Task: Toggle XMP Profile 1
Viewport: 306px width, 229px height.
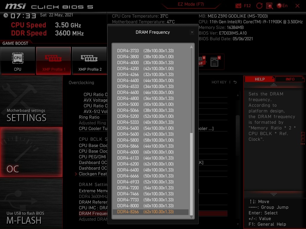Action: (x=53, y=61)
